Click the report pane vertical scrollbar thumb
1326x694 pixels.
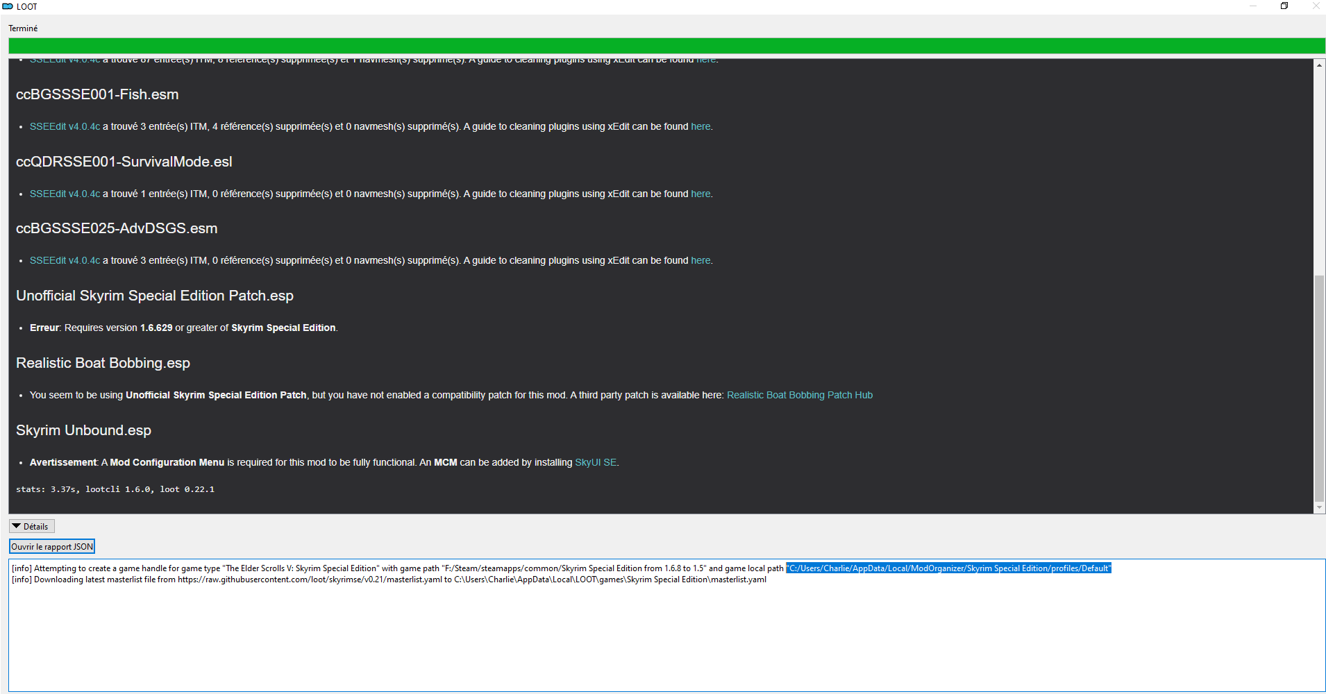1319,389
